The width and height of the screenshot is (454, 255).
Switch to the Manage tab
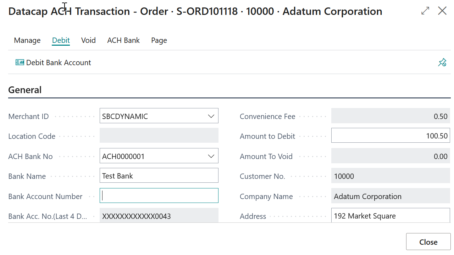(27, 40)
